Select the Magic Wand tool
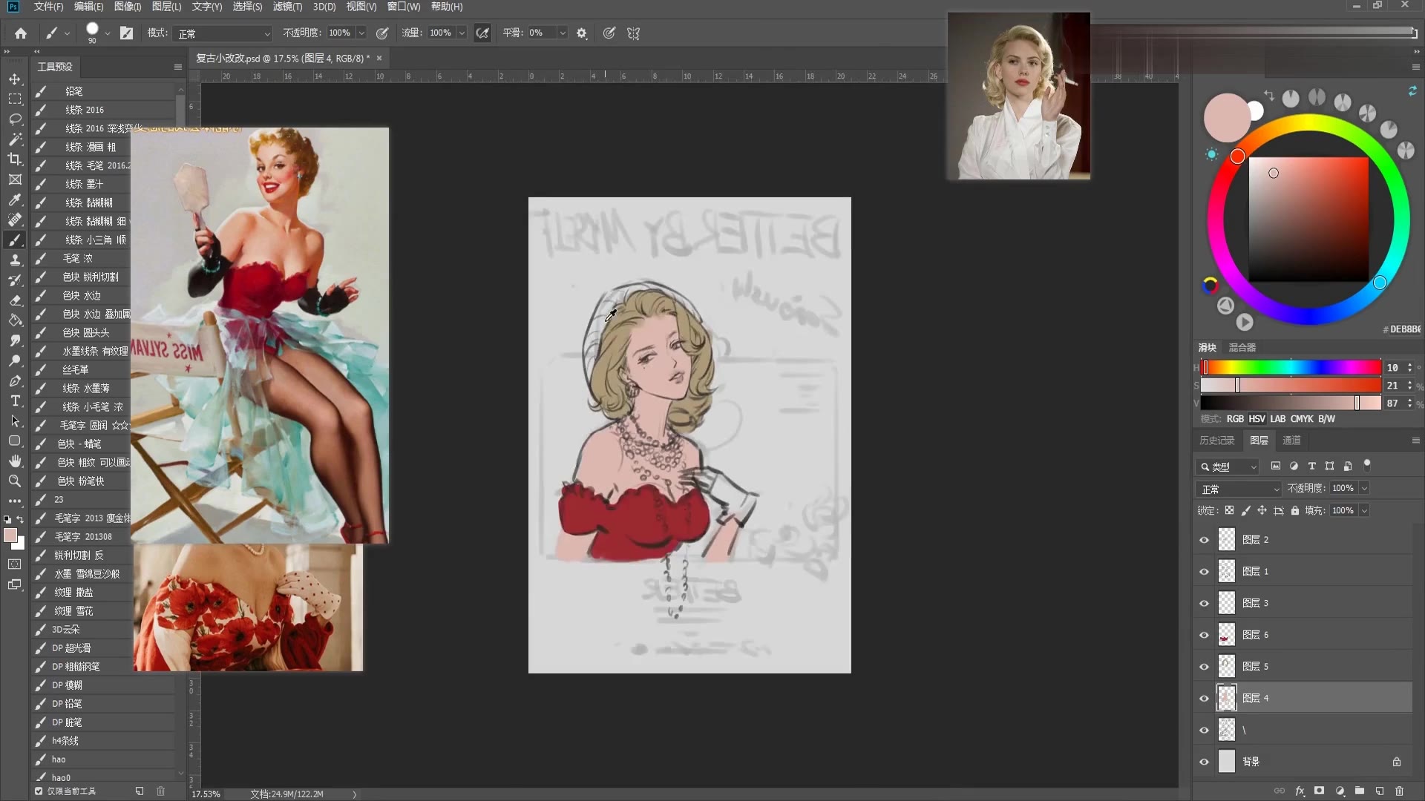Viewport: 1425px width, 801px height. pyautogui.click(x=15, y=139)
